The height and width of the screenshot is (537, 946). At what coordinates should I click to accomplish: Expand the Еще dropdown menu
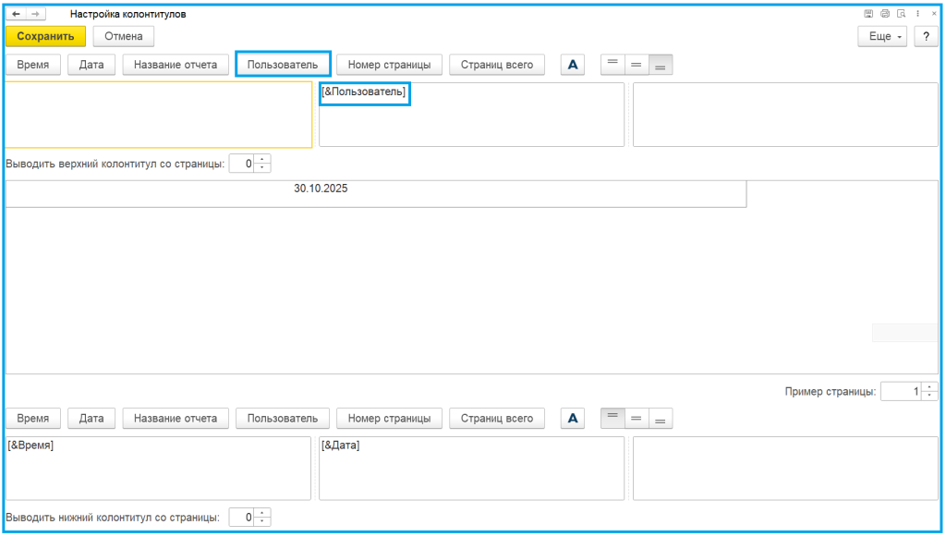coord(883,36)
